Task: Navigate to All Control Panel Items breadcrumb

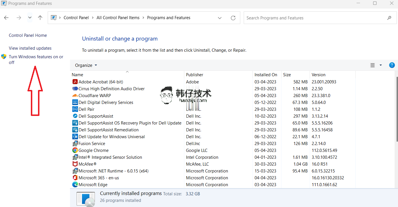Action: click(x=118, y=18)
